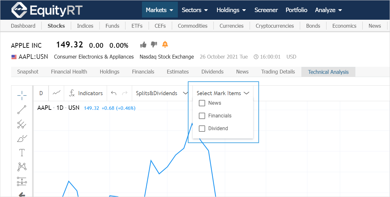
Task: Redo last chart action
Action: (x=125, y=93)
